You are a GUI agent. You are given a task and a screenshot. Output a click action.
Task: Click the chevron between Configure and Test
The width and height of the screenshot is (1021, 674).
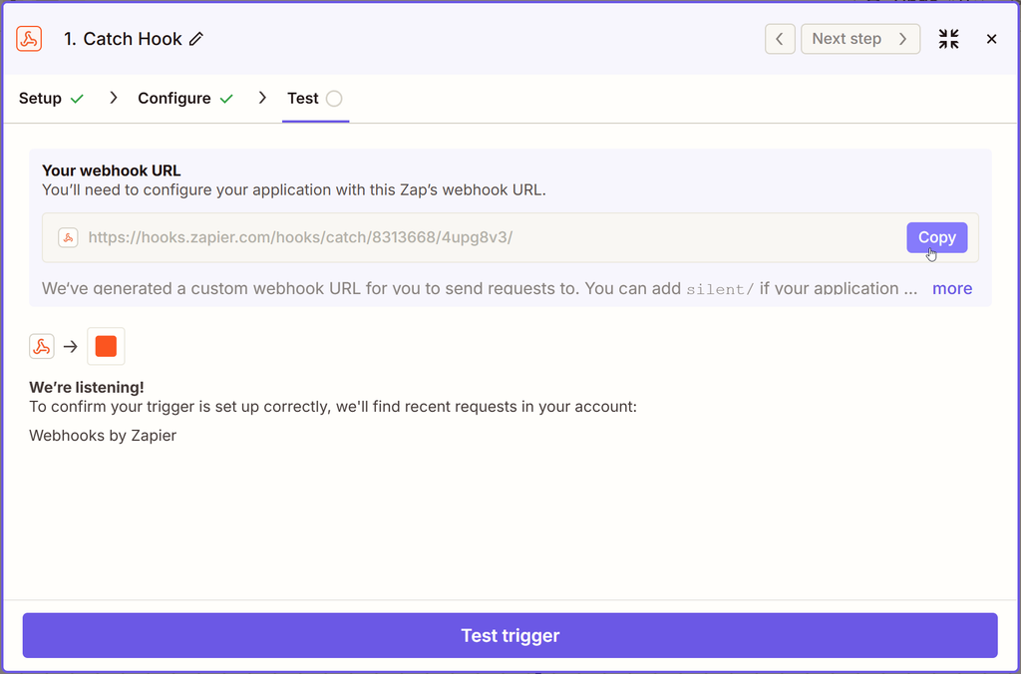[x=262, y=98]
